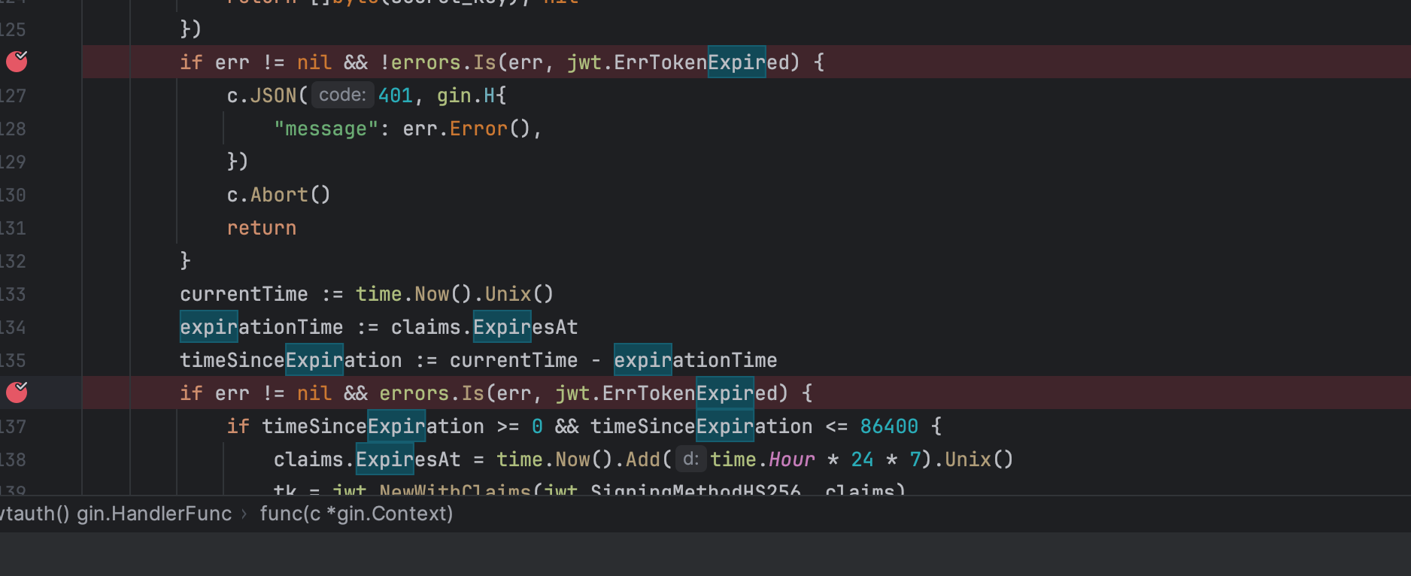
Task: Click the currentTime variable declaration
Action: click(244, 294)
